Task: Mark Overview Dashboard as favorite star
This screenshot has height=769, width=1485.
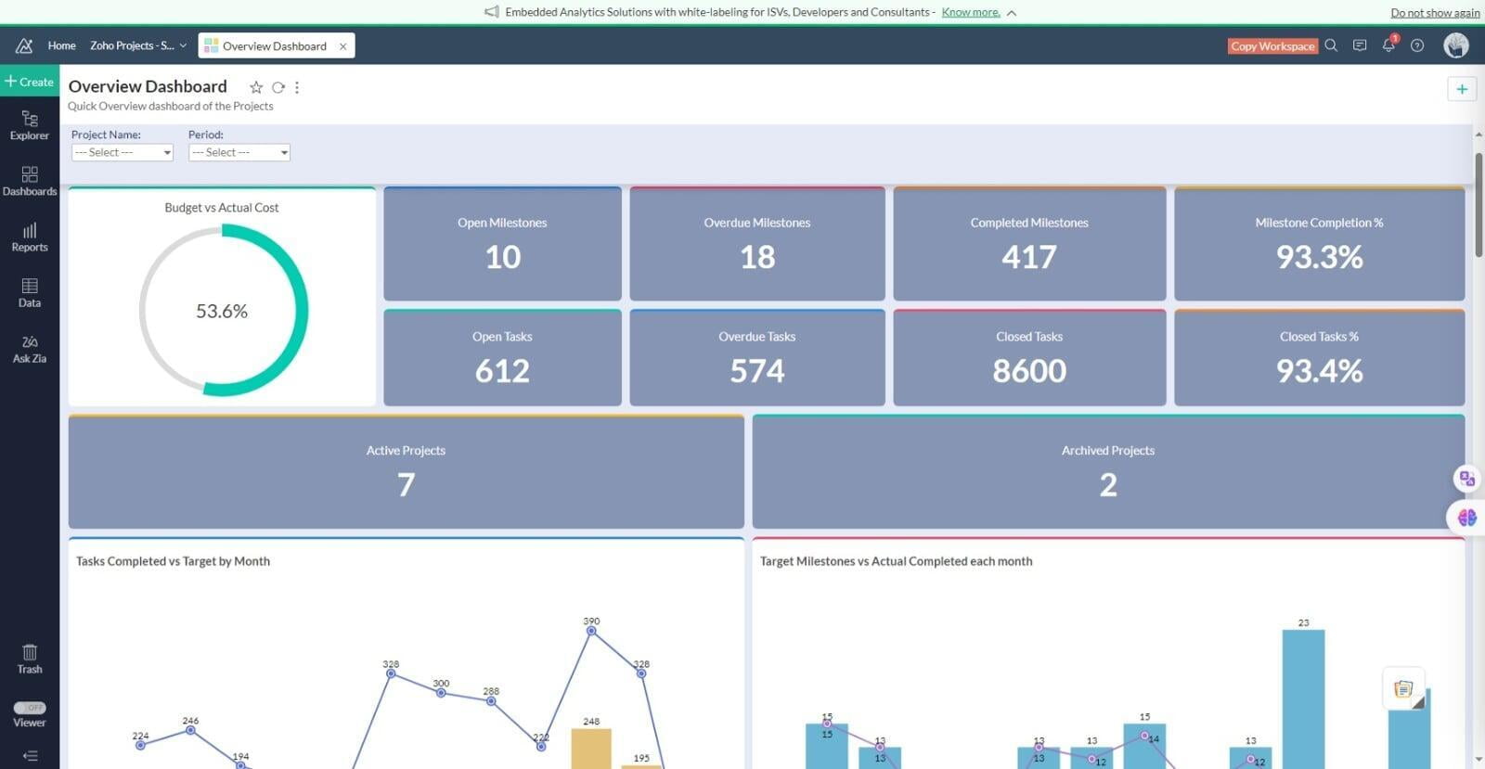Action: pos(256,87)
